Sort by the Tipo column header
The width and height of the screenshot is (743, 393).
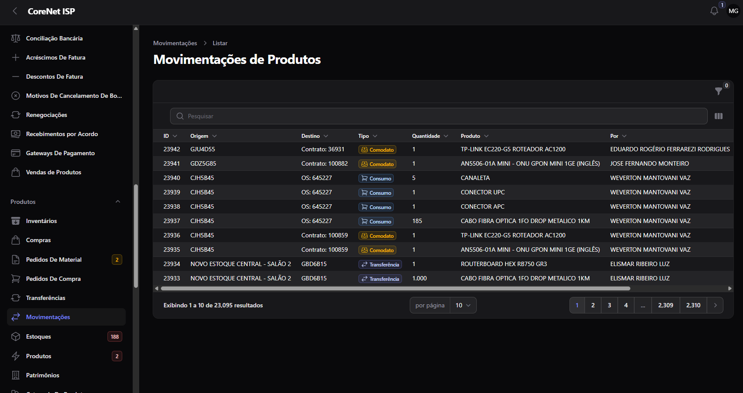pyautogui.click(x=368, y=136)
